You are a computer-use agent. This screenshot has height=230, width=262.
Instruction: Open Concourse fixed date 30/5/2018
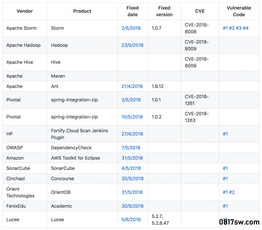click(x=132, y=179)
